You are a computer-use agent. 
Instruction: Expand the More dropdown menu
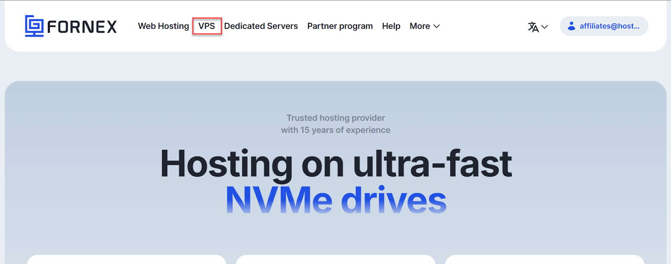(425, 26)
